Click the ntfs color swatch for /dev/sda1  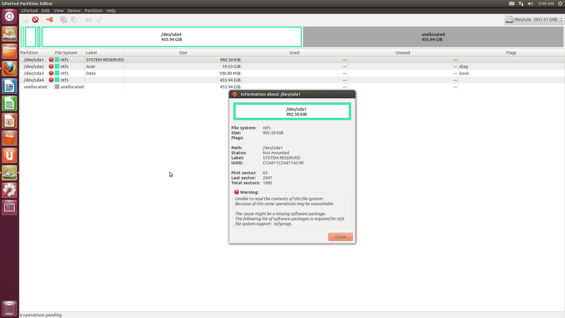click(x=57, y=59)
